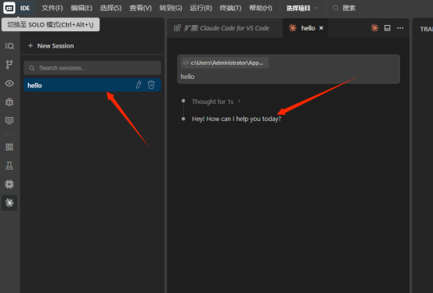
Task: Expand the Thought for 1s section
Action: click(216, 102)
